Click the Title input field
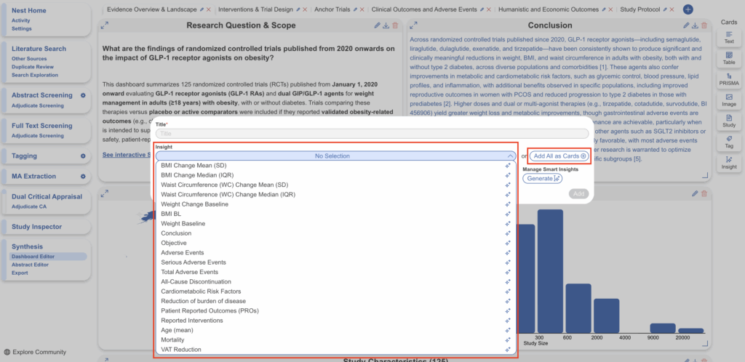The width and height of the screenshot is (745, 362). click(372, 134)
